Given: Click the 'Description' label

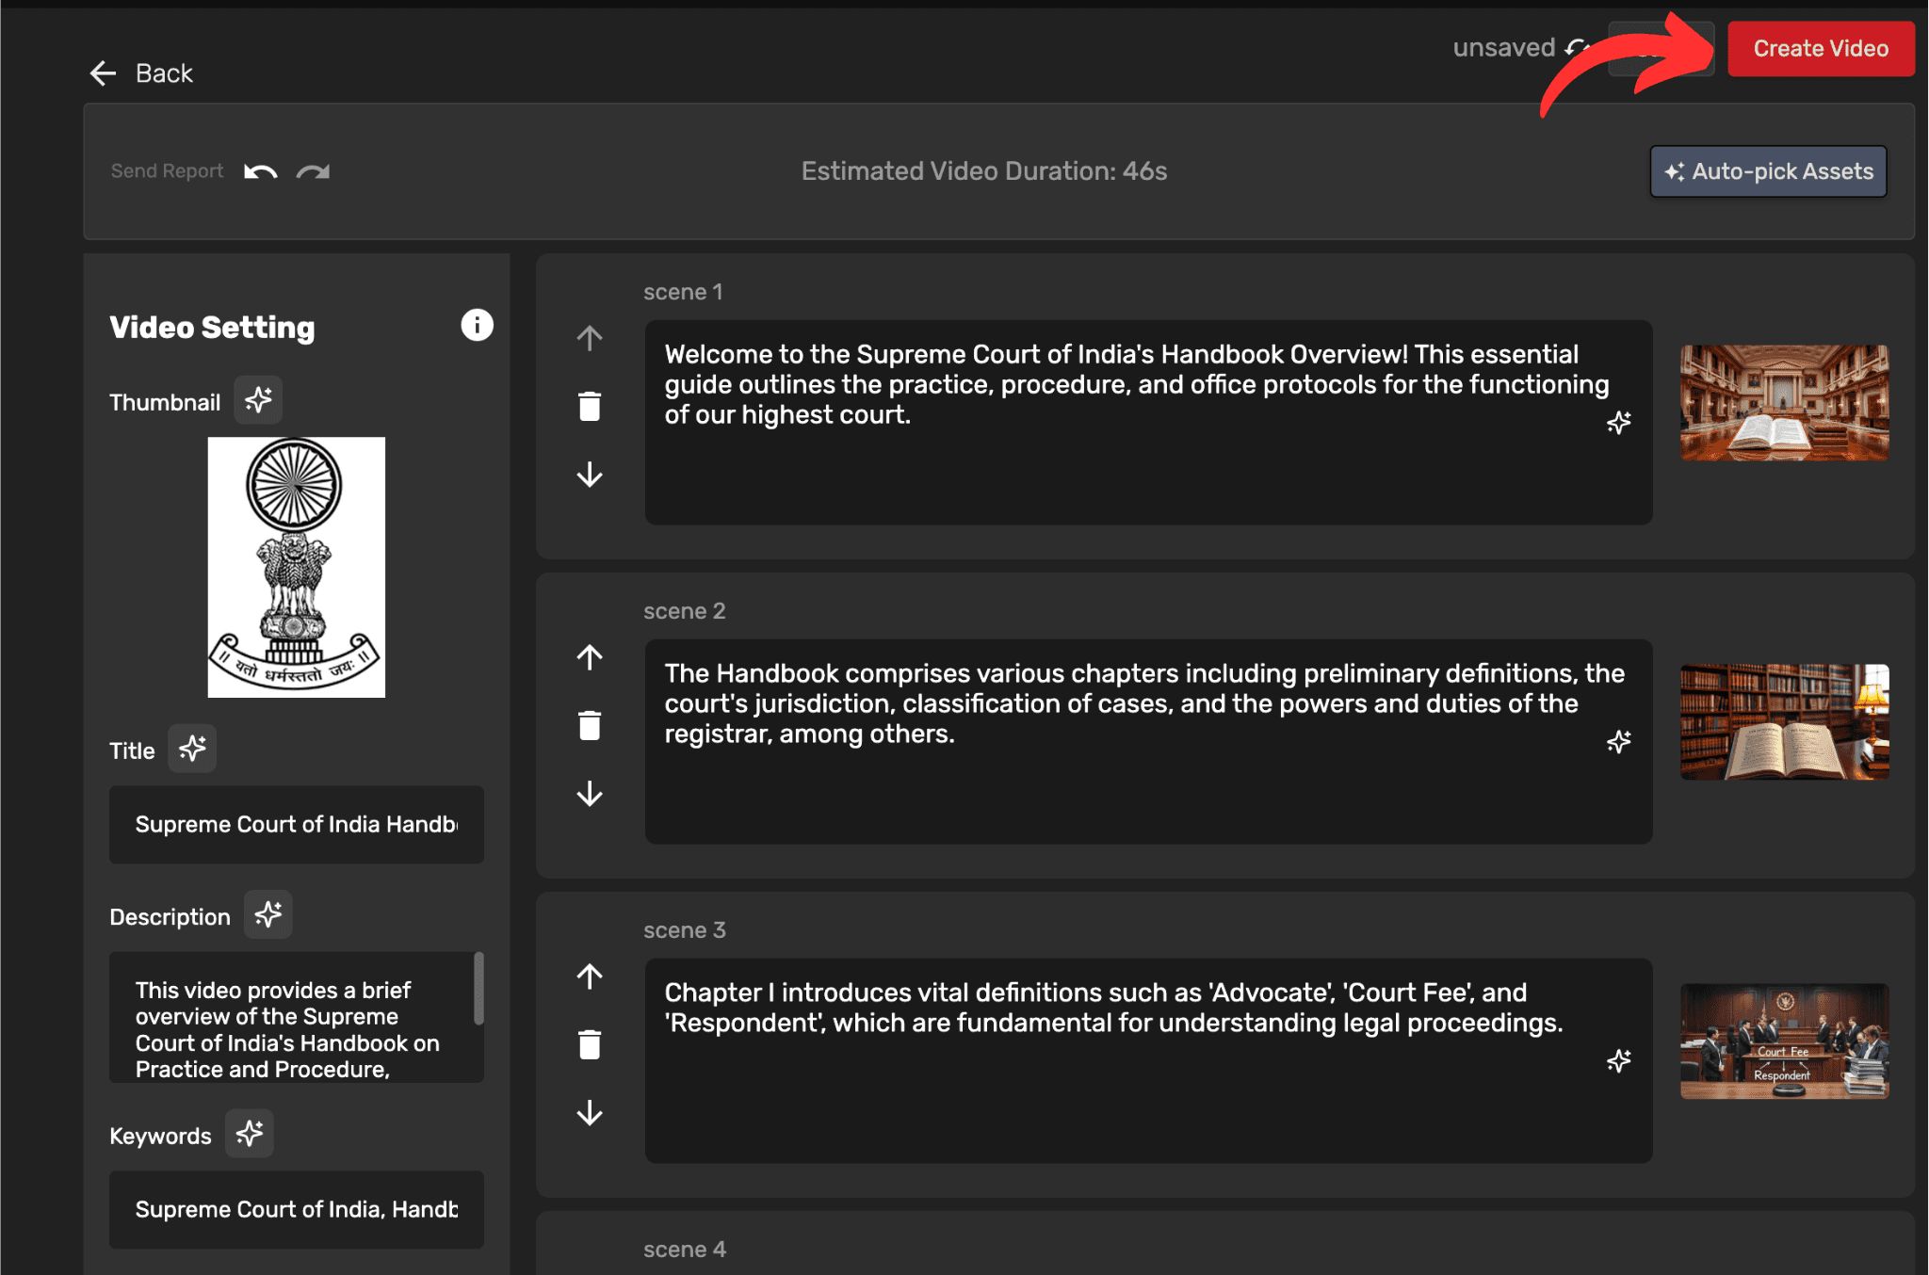Looking at the screenshot, I should pyautogui.click(x=170, y=917).
